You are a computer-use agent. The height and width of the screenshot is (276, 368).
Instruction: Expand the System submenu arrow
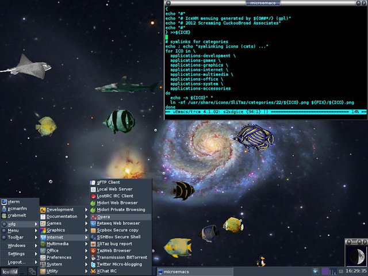86,264
